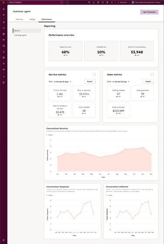Viewport: 164px width, 244px height.
Task: Export the Service metrics
Action: [x=90, y=81]
